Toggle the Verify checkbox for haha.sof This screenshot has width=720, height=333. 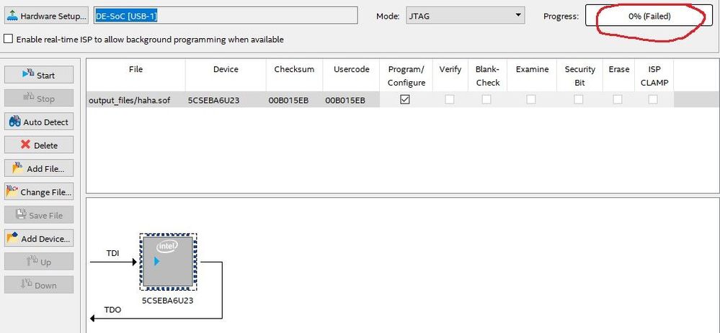450,100
